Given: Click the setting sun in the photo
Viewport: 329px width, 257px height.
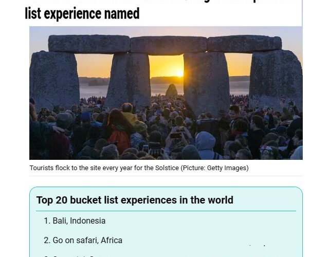Looking at the screenshot, I should [179, 74].
